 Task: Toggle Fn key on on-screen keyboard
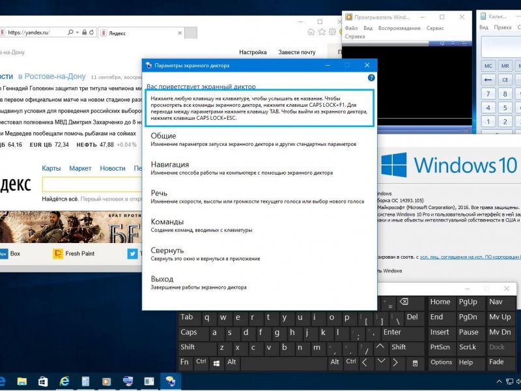click(184, 362)
